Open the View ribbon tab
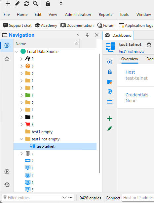The image size is (154, 203). [53, 15]
